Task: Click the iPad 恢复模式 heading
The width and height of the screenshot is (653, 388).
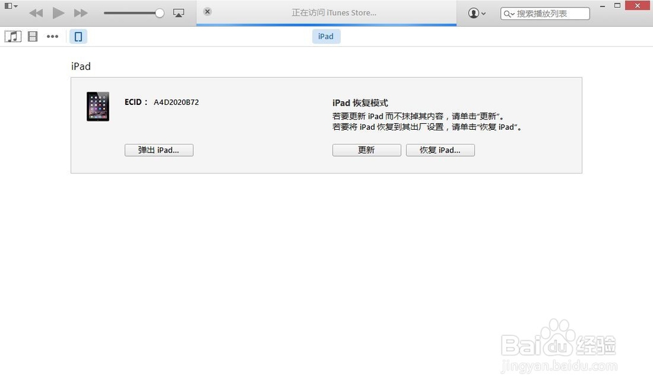Action: [360, 103]
